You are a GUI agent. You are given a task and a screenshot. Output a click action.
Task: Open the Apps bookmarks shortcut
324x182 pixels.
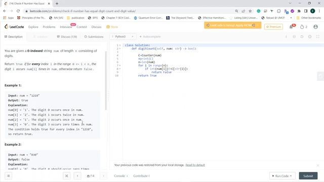click(x=9, y=18)
